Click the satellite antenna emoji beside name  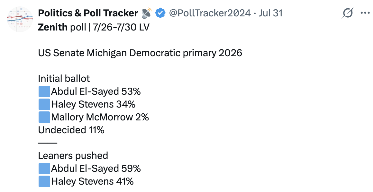pos(147,13)
